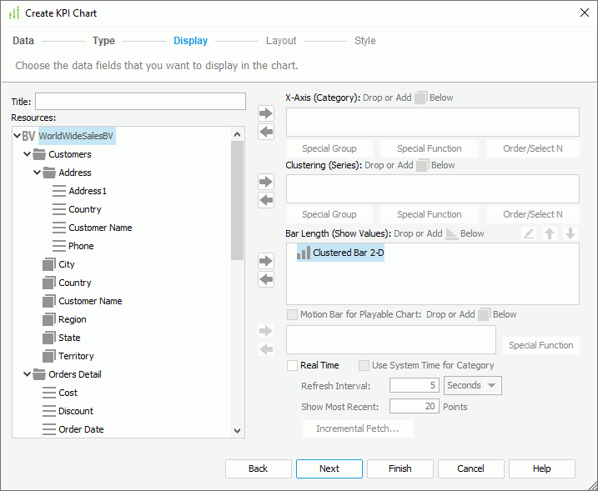The image size is (598, 491).
Task: Click the Refresh Interval value field
Action: pyautogui.click(x=414, y=385)
